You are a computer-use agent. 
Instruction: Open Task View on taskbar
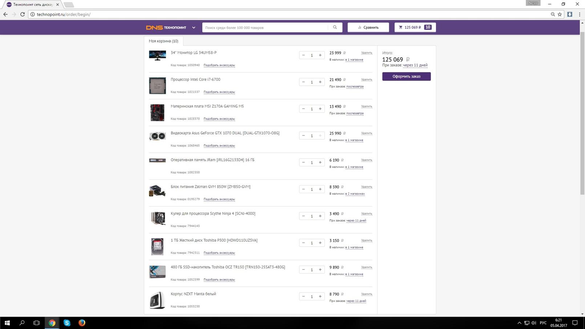[x=36, y=323]
